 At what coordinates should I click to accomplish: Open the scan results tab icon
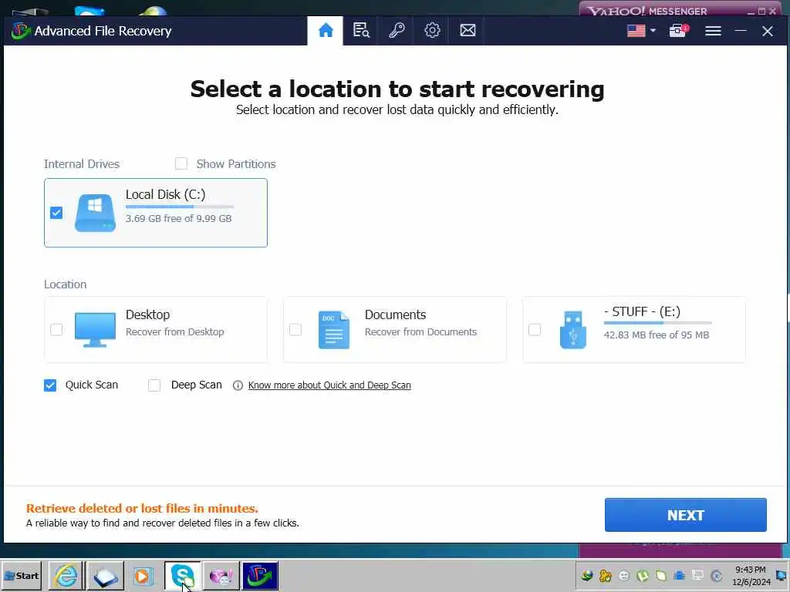[361, 31]
